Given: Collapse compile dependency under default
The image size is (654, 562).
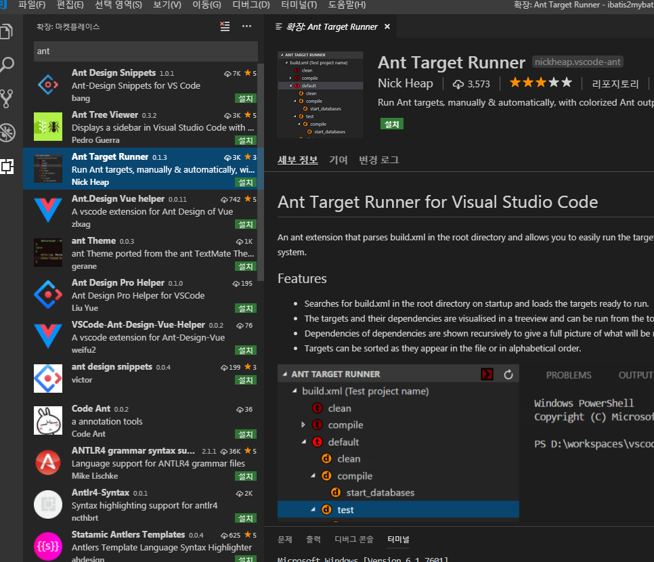Looking at the screenshot, I should point(312,475).
